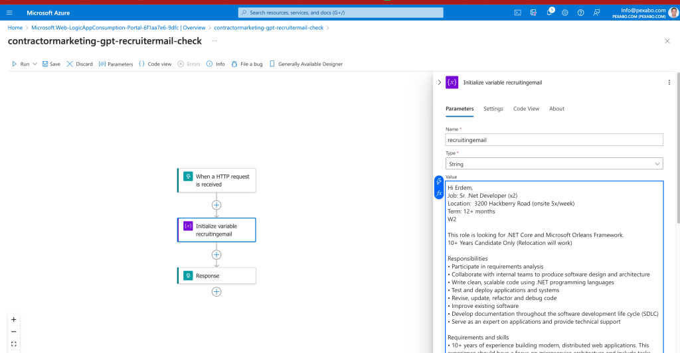Click inside the Value text area

pyautogui.click(x=554, y=266)
